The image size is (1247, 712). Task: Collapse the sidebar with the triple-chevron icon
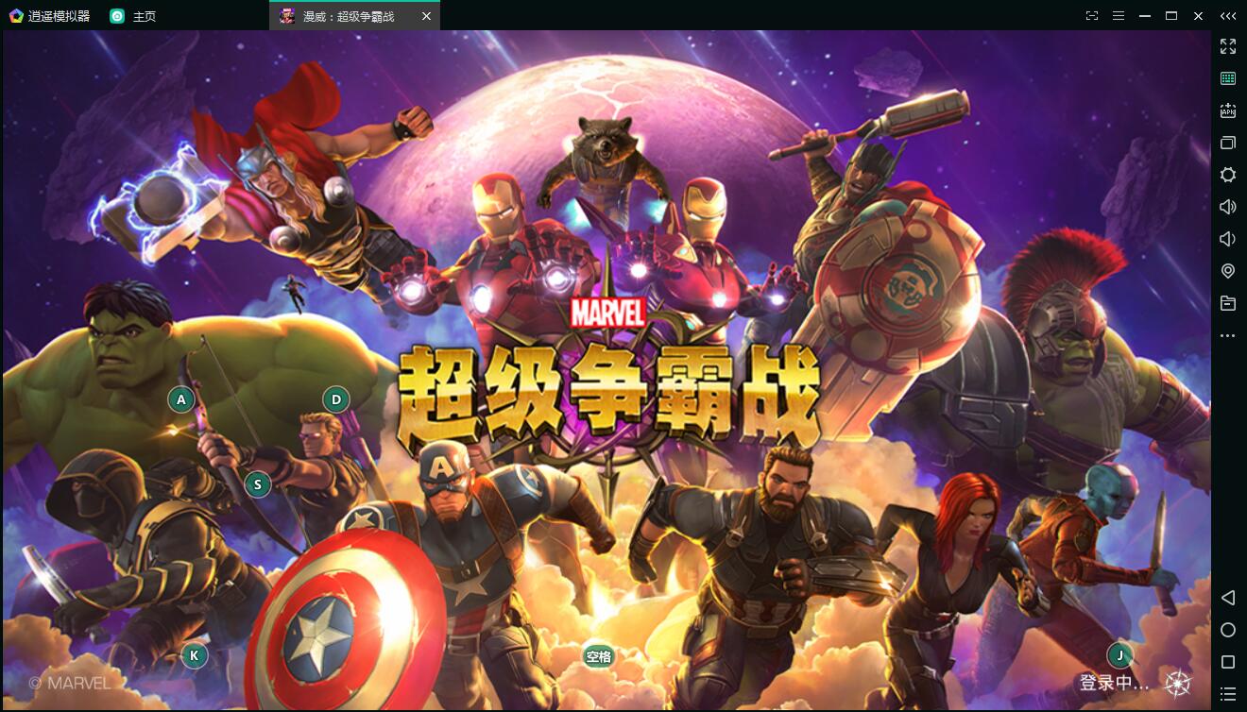coord(1228,16)
